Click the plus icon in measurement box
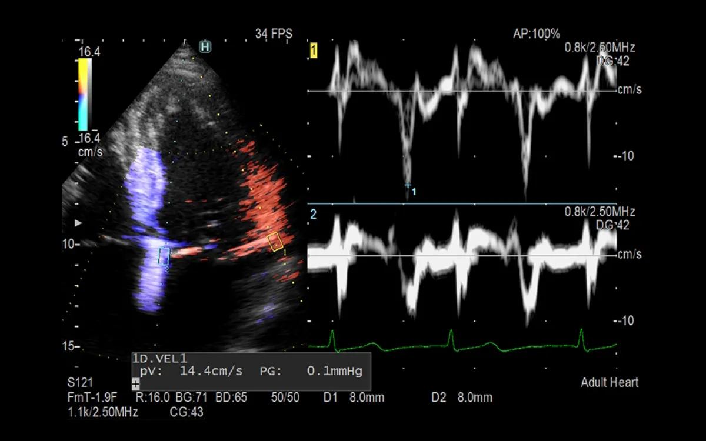Image resolution: width=706 pixels, height=441 pixels. pyautogui.click(x=136, y=383)
